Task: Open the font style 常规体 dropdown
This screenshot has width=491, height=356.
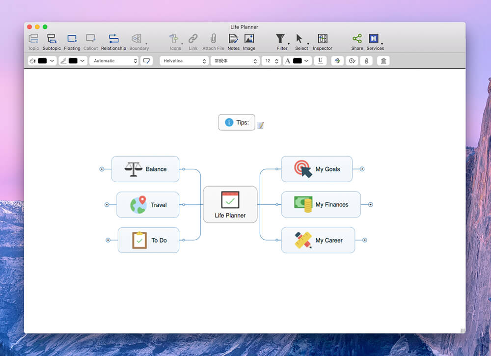Action: pyautogui.click(x=235, y=61)
